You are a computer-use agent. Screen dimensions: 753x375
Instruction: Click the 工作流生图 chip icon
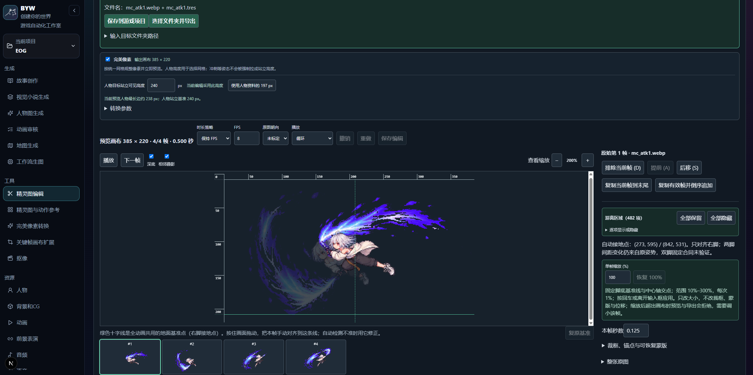(10, 162)
